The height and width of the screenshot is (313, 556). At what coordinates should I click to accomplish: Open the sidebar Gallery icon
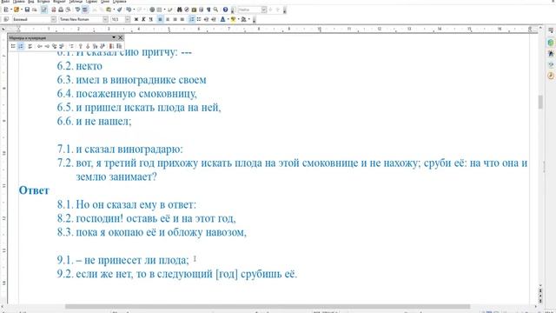551,64
